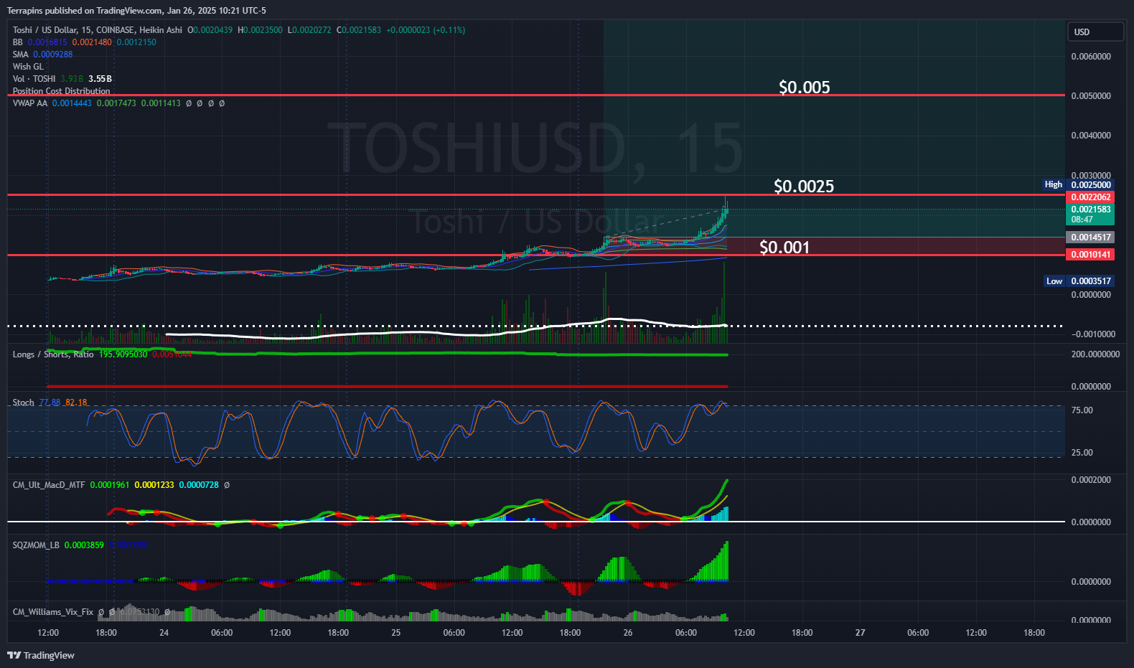Click the published by Terrapins header text

tap(136, 11)
